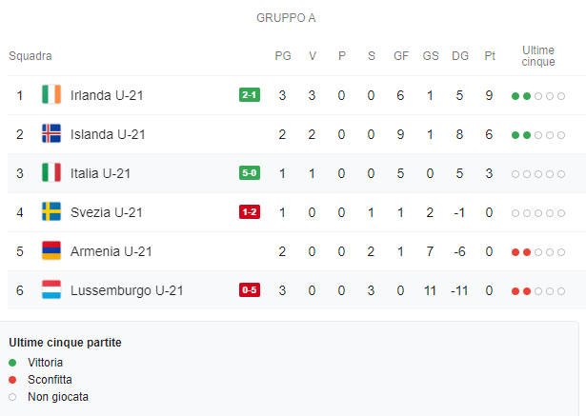The height and width of the screenshot is (416, 586).
Task: Open the Islanda U-21 team link
Action: click(107, 134)
